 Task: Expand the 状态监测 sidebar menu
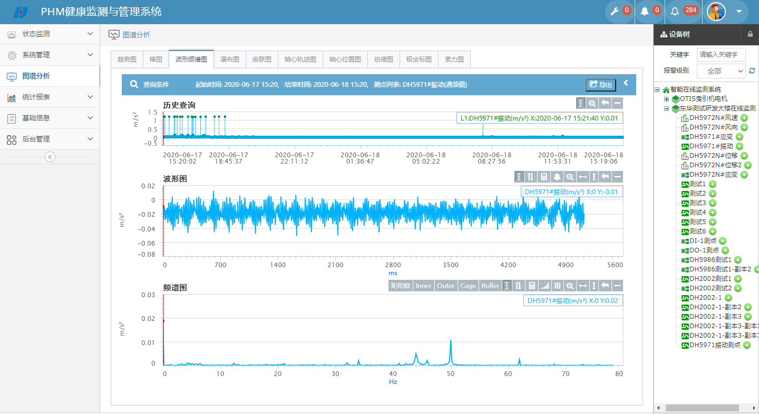pos(50,34)
